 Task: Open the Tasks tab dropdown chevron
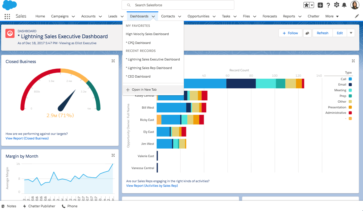235,17
